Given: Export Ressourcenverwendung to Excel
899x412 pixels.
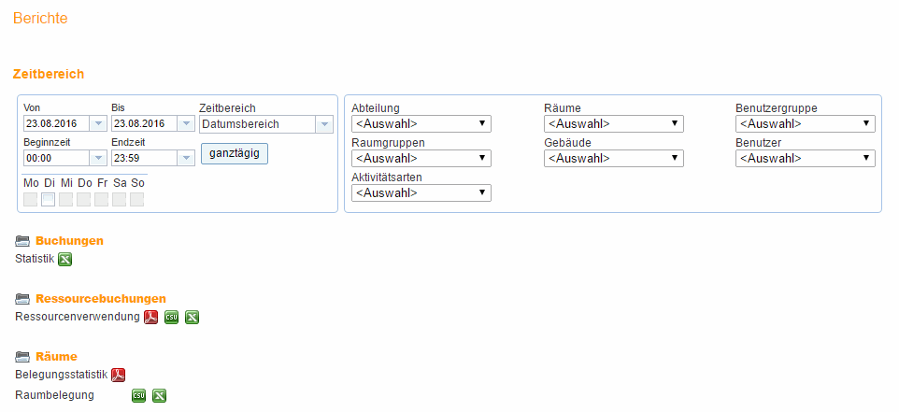Looking at the screenshot, I should click(193, 317).
